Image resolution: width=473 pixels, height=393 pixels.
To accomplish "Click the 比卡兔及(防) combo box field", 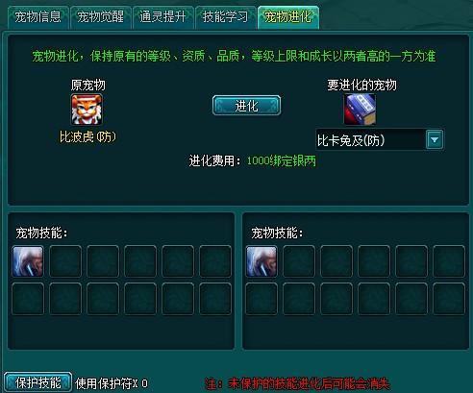I will tap(380, 139).
